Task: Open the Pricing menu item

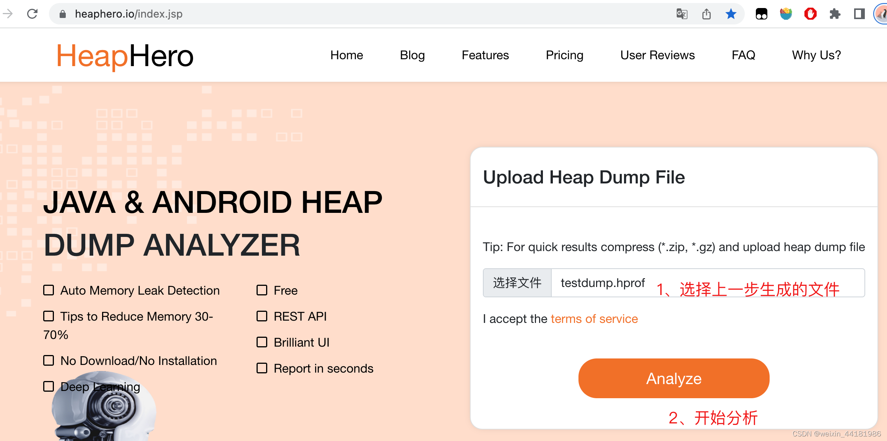Action: click(565, 55)
